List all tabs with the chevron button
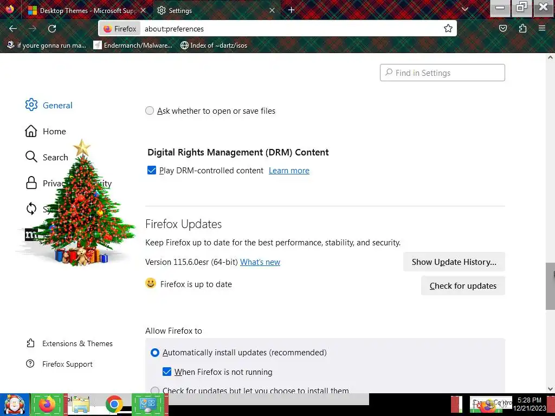Screen dimensions: 555x416 point(464,10)
